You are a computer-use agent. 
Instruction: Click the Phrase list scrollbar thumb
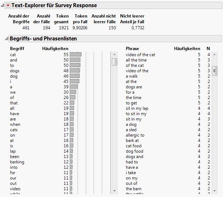tap(215, 71)
